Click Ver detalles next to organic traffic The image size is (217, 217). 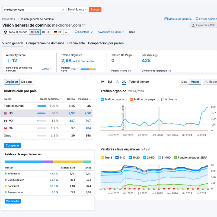click(88, 61)
